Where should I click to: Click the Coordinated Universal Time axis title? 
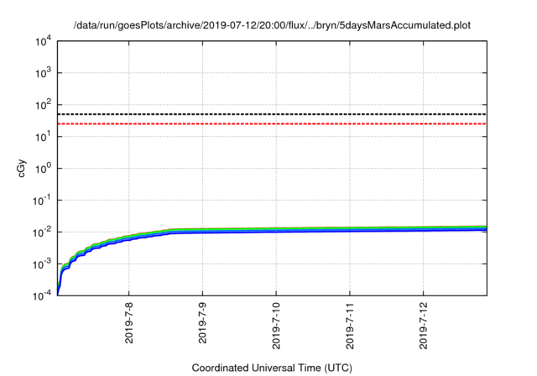tap(272, 368)
